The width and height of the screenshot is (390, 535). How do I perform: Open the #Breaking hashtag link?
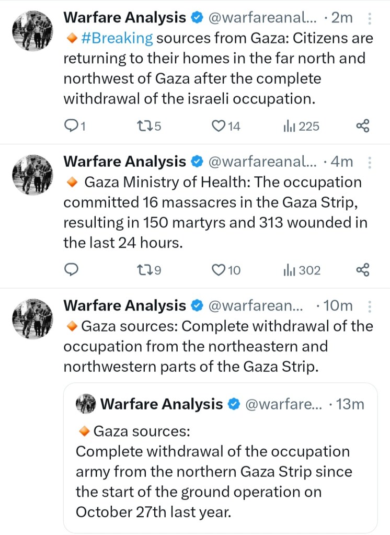click(117, 38)
